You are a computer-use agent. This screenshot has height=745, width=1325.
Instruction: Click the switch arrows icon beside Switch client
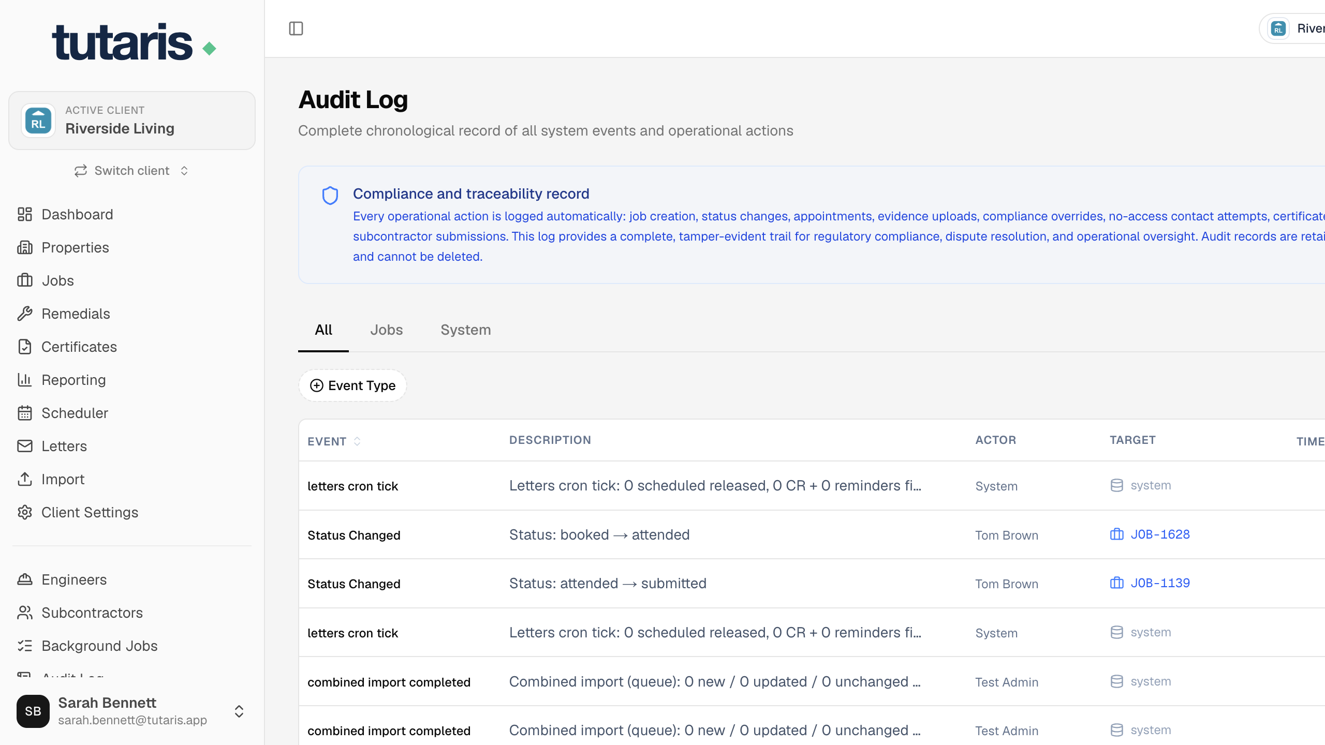click(81, 171)
